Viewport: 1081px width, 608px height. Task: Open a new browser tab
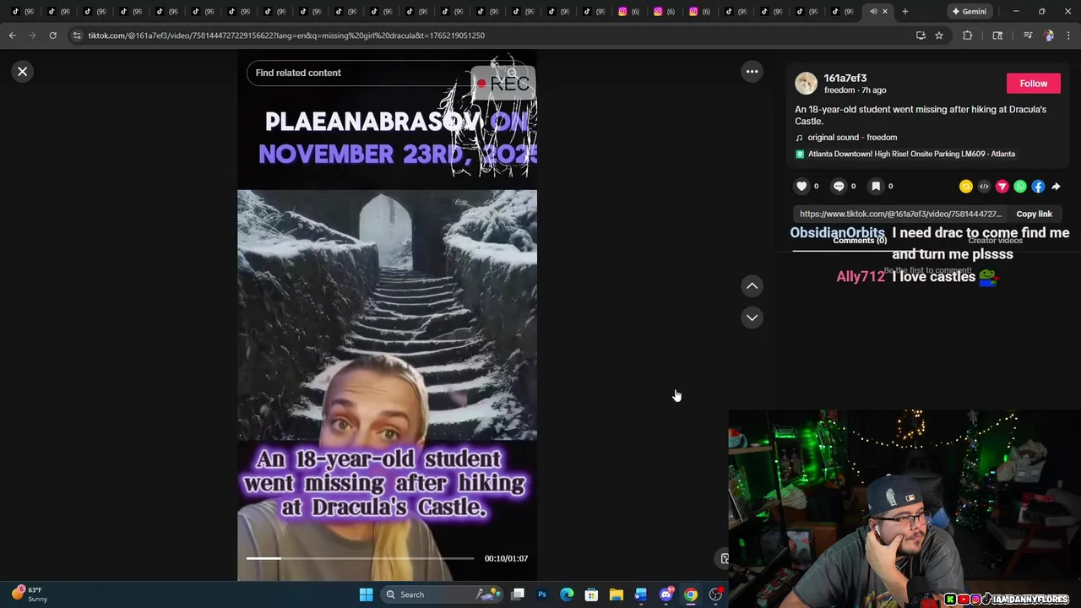click(x=904, y=12)
